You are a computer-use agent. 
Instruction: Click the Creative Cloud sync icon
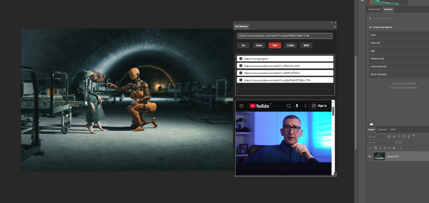(x=371, y=124)
